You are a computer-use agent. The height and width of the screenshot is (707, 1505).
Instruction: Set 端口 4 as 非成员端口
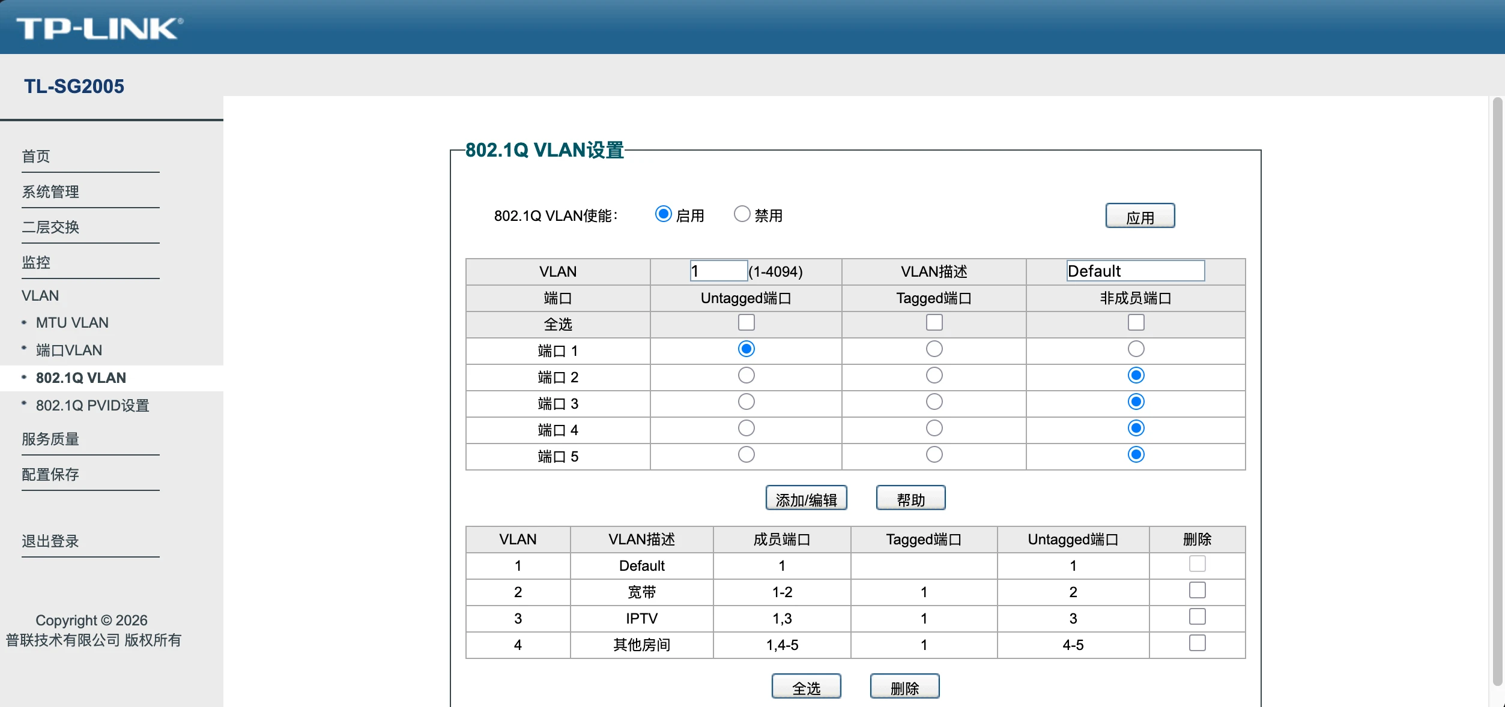1136,429
